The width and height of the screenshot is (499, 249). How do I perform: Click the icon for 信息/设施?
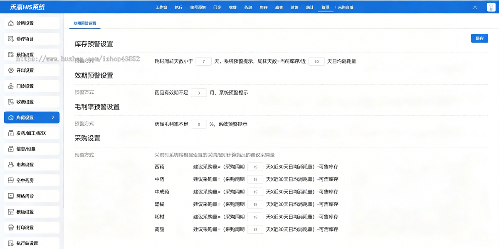[11, 149]
